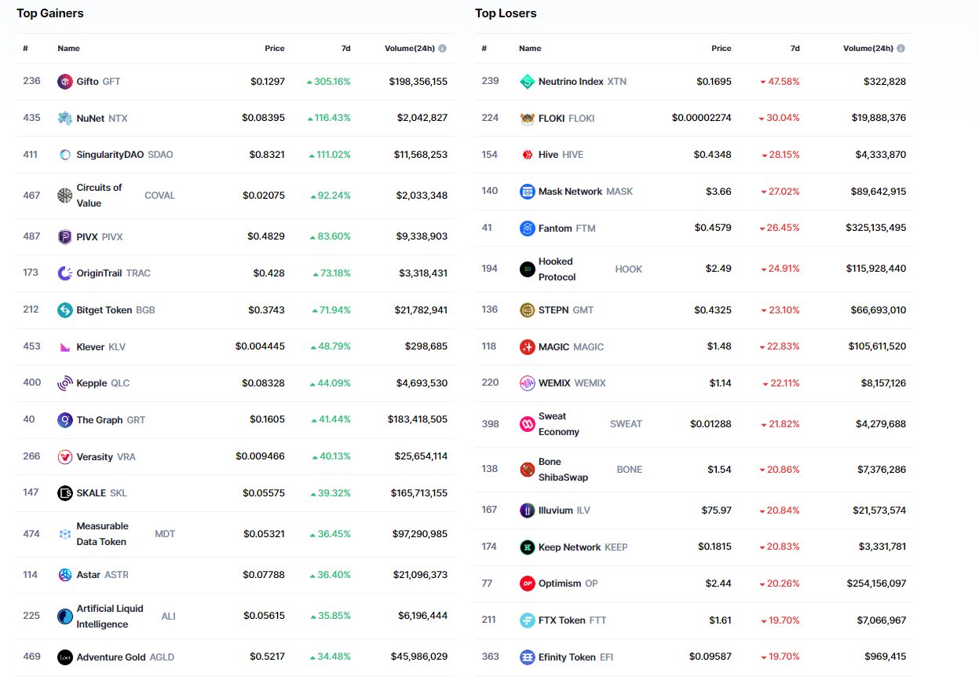Click the Optimism OP red logo icon

[527, 584]
